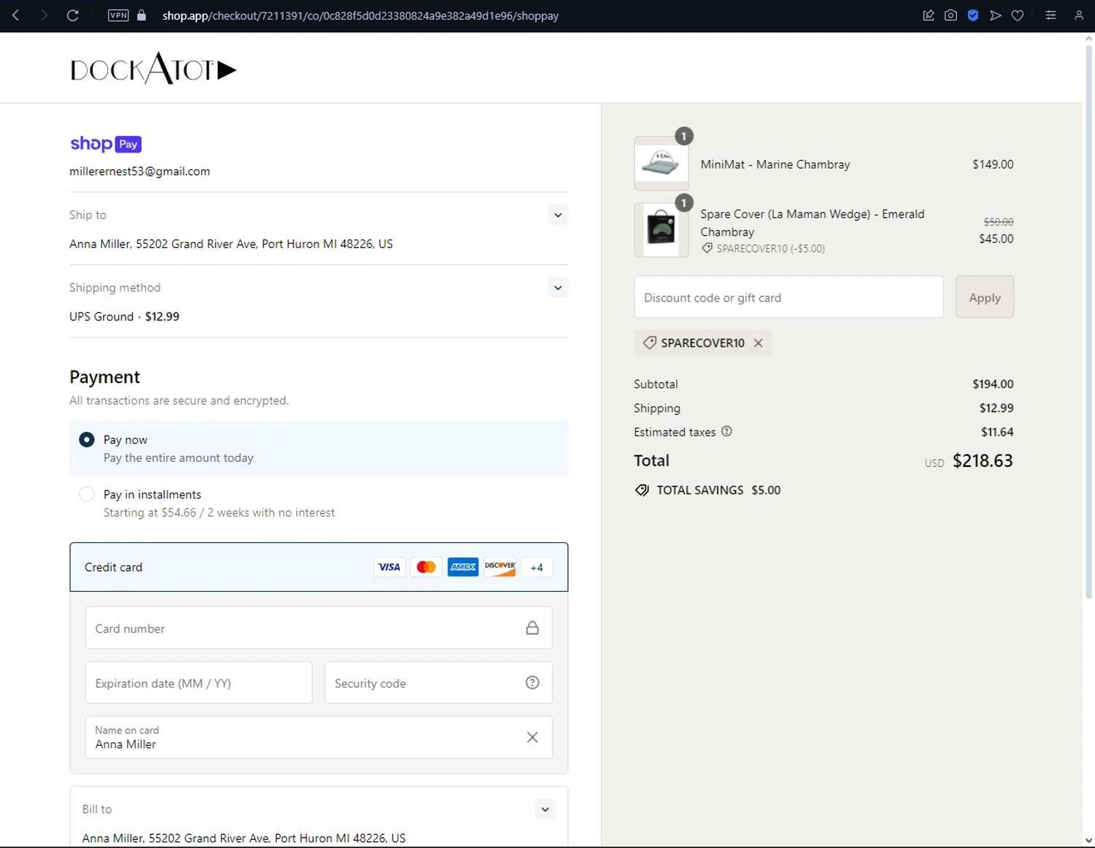Reload the checkout page
This screenshot has height=848, width=1095.
pos(72,15)
